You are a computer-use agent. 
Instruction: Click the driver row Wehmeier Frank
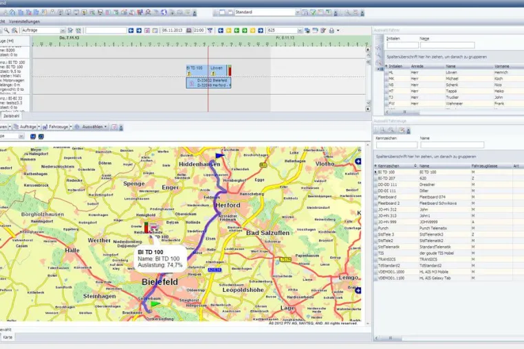click(x=454, y=104)
